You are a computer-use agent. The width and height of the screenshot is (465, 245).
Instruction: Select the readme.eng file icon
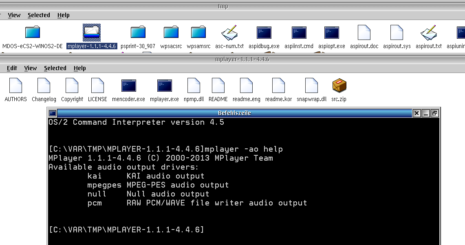pos(247,86)
